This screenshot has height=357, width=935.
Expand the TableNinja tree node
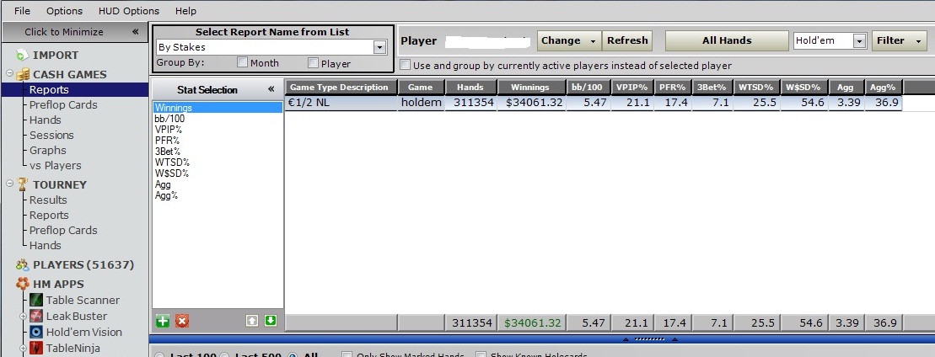24,348
